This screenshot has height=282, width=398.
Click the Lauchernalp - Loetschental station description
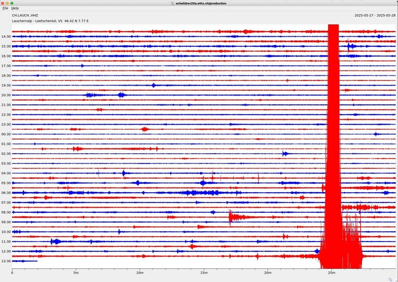click(37, 21)
